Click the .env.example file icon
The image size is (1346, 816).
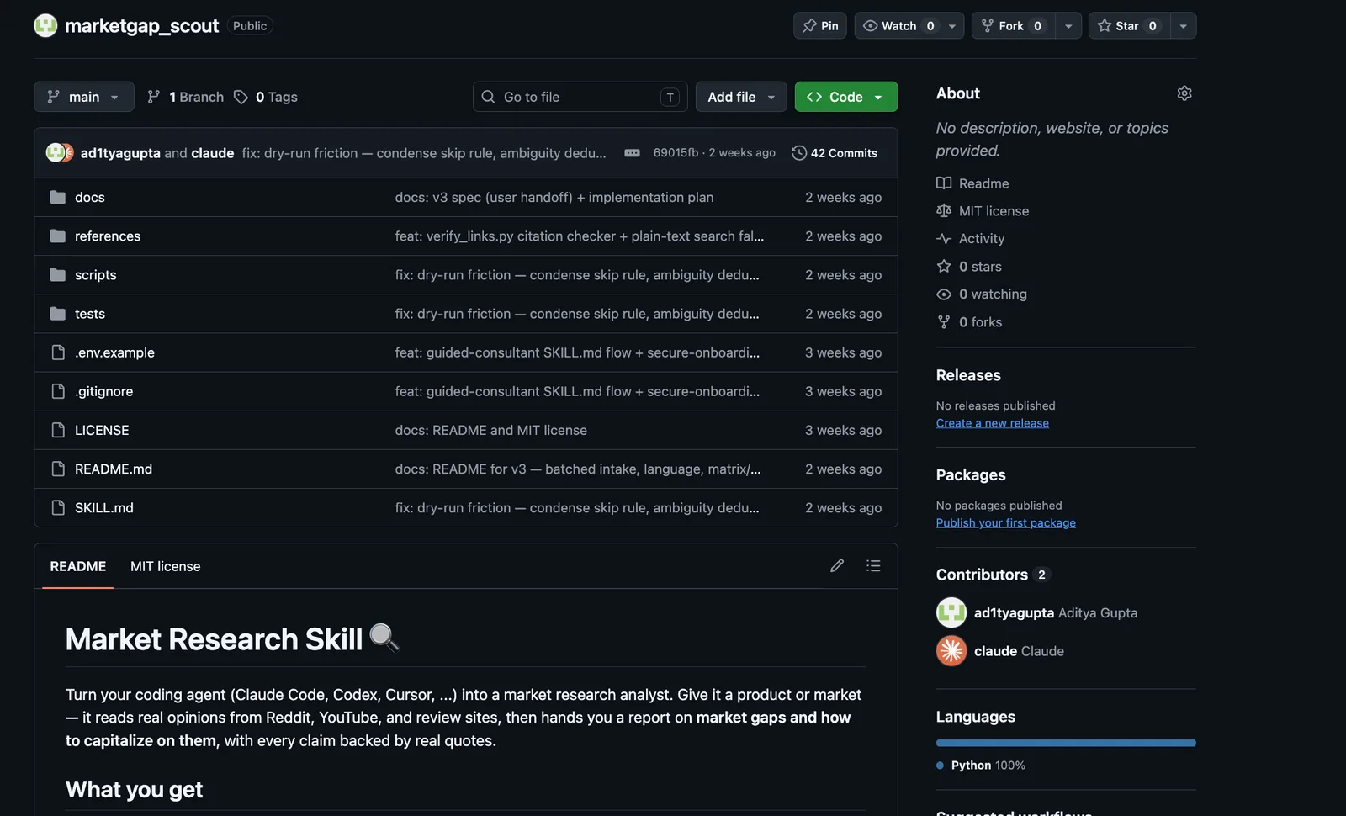58,352
